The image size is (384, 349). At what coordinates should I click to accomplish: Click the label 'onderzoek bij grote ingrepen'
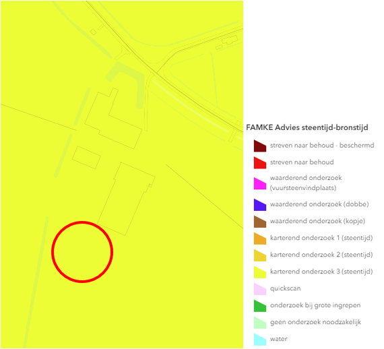coord(315,305)
